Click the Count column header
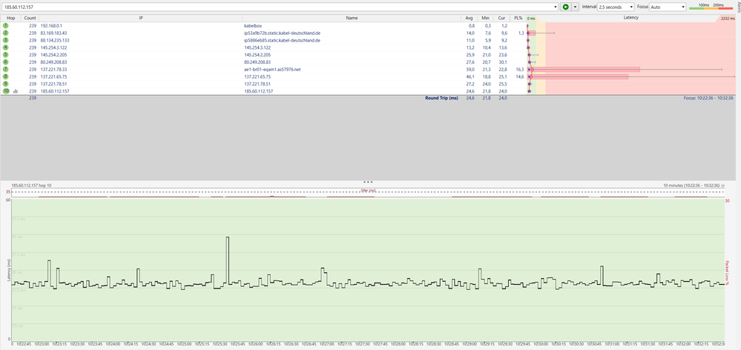 pos(30,18)
